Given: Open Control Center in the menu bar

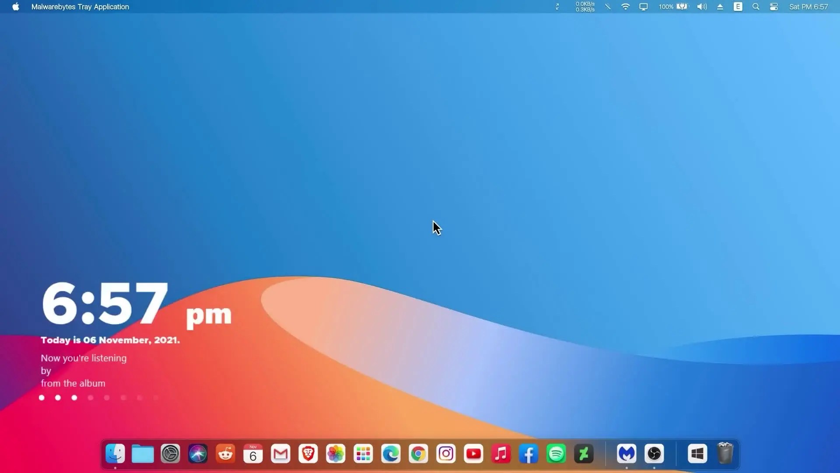Looking at the screenshot, I should [773, 7].
